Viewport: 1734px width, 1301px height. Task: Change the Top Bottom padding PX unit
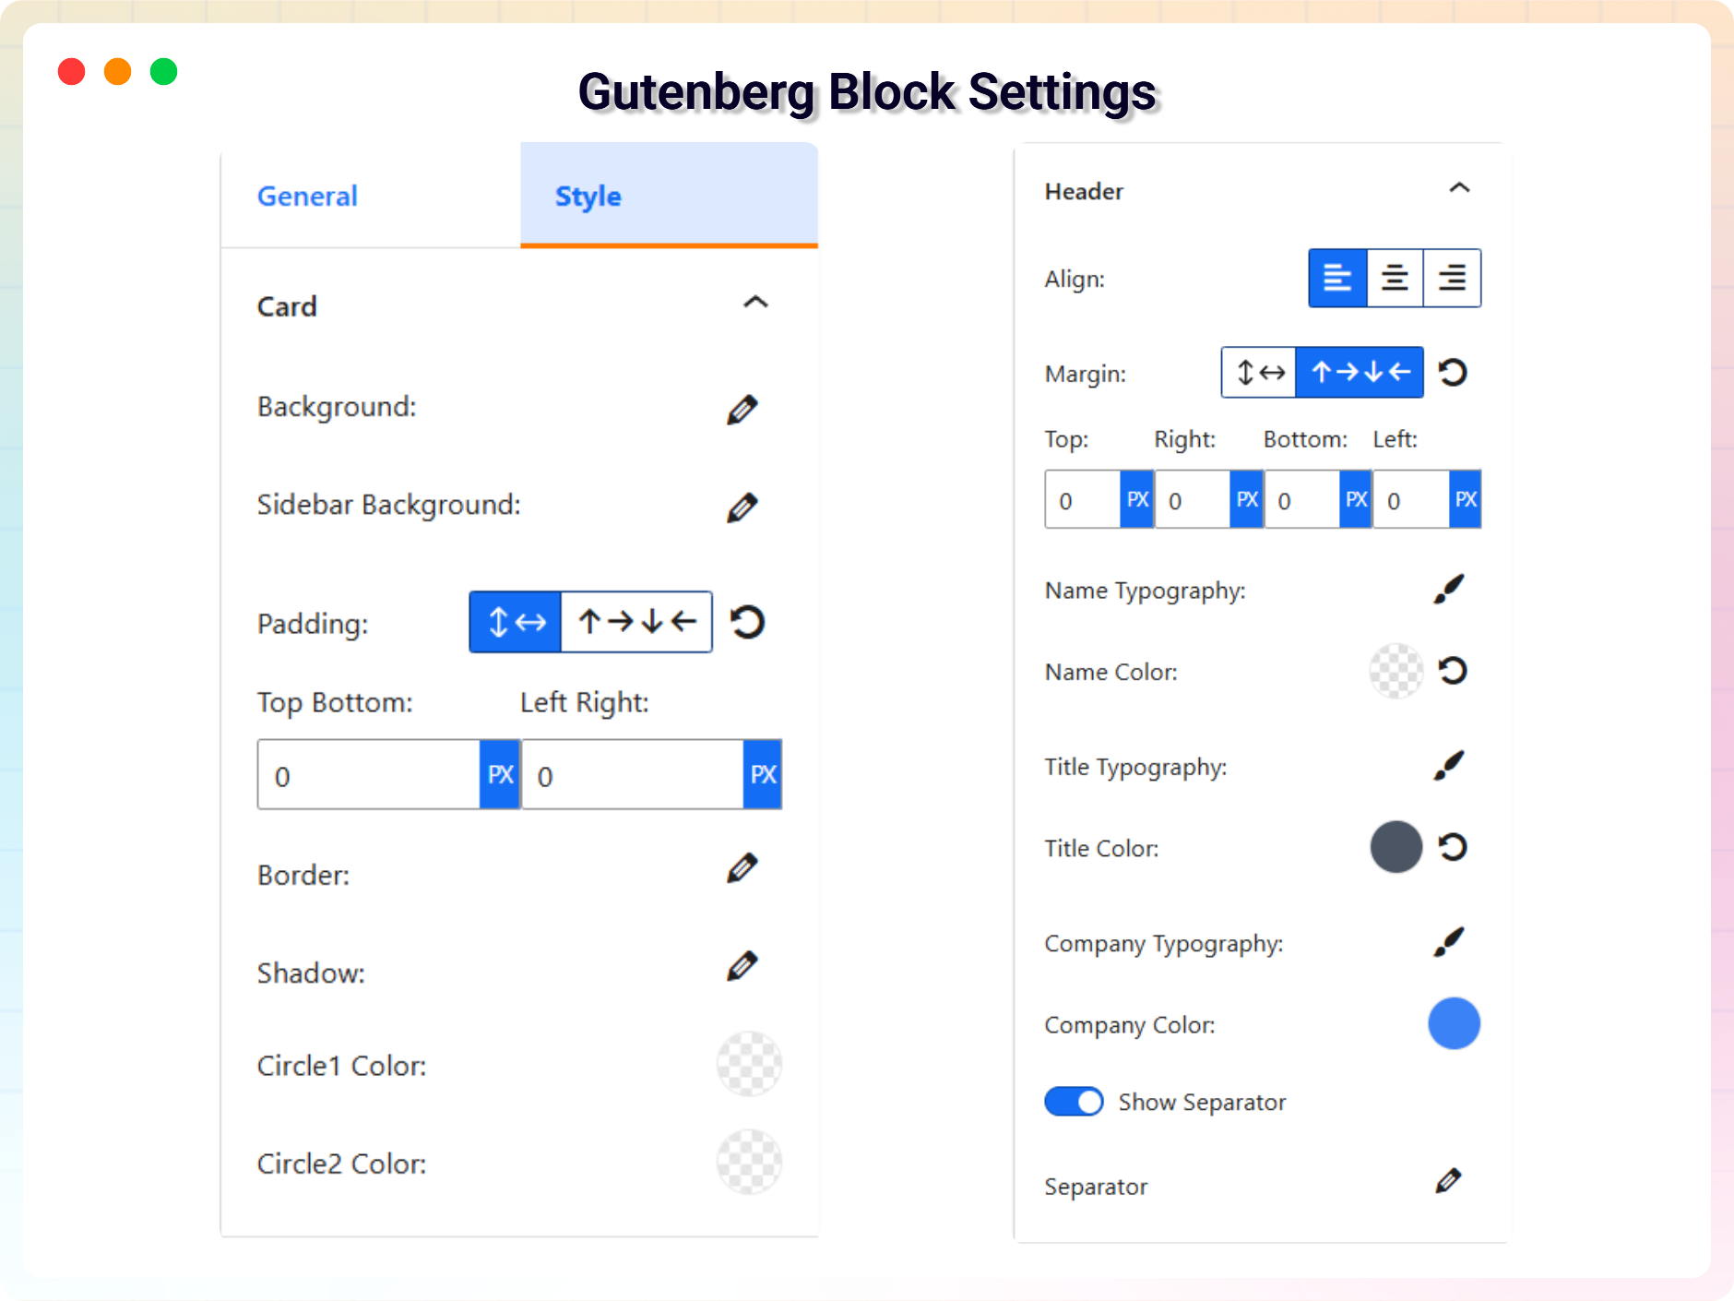click(x=500, y=774)
